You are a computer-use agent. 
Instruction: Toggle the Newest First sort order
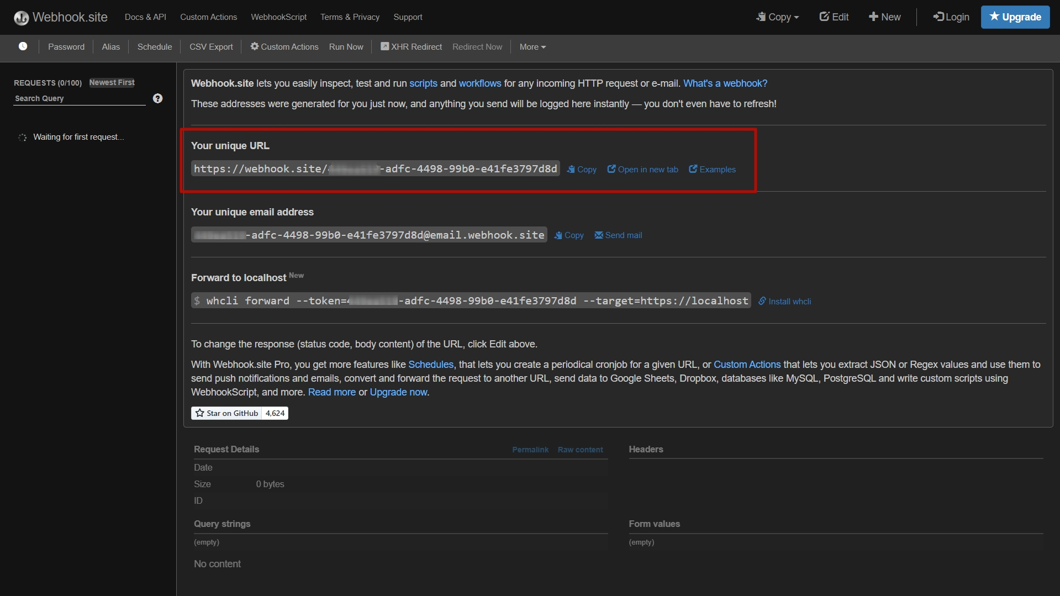coord(112,82)
